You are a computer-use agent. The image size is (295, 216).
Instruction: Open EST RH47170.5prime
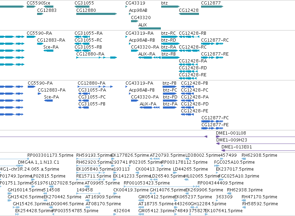(259, 197)
